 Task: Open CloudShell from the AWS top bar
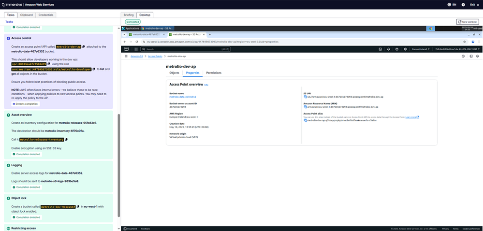point(381,49)
